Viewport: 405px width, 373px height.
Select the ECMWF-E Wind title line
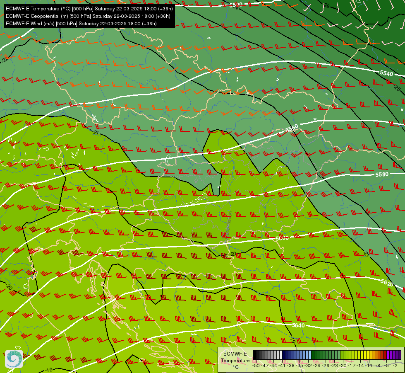coord(81,24)
